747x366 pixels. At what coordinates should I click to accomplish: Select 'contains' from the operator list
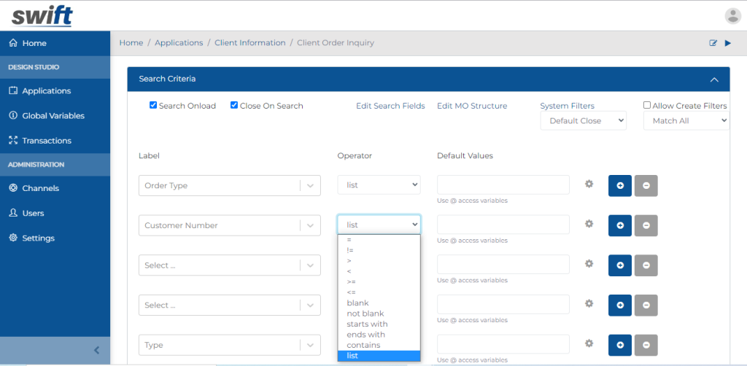point(363,345)
